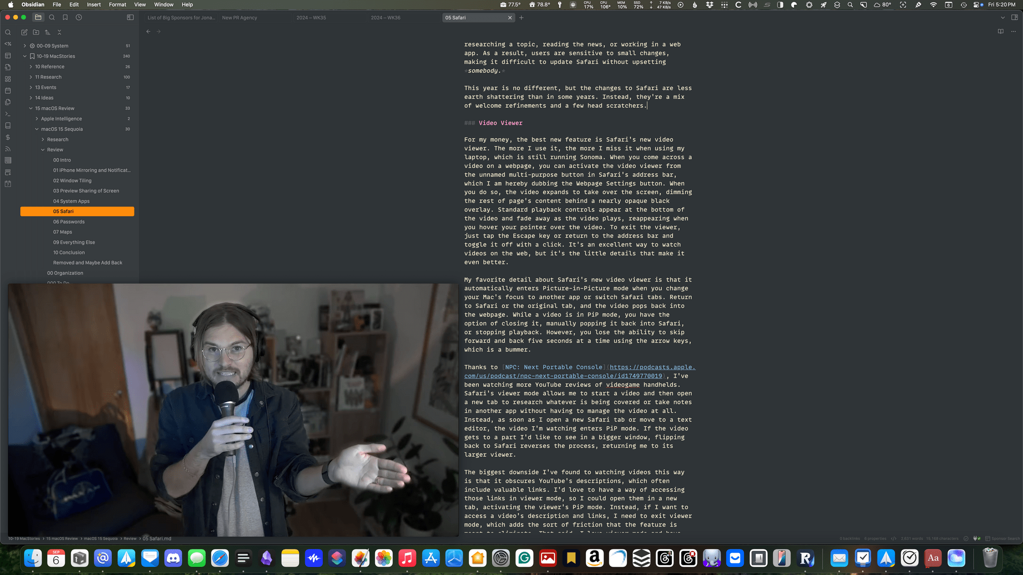This screenshot has width=1023, height=575.
Task: Navigate forward with right arrow
Action: pyautogui.click(x=159, y=31)
